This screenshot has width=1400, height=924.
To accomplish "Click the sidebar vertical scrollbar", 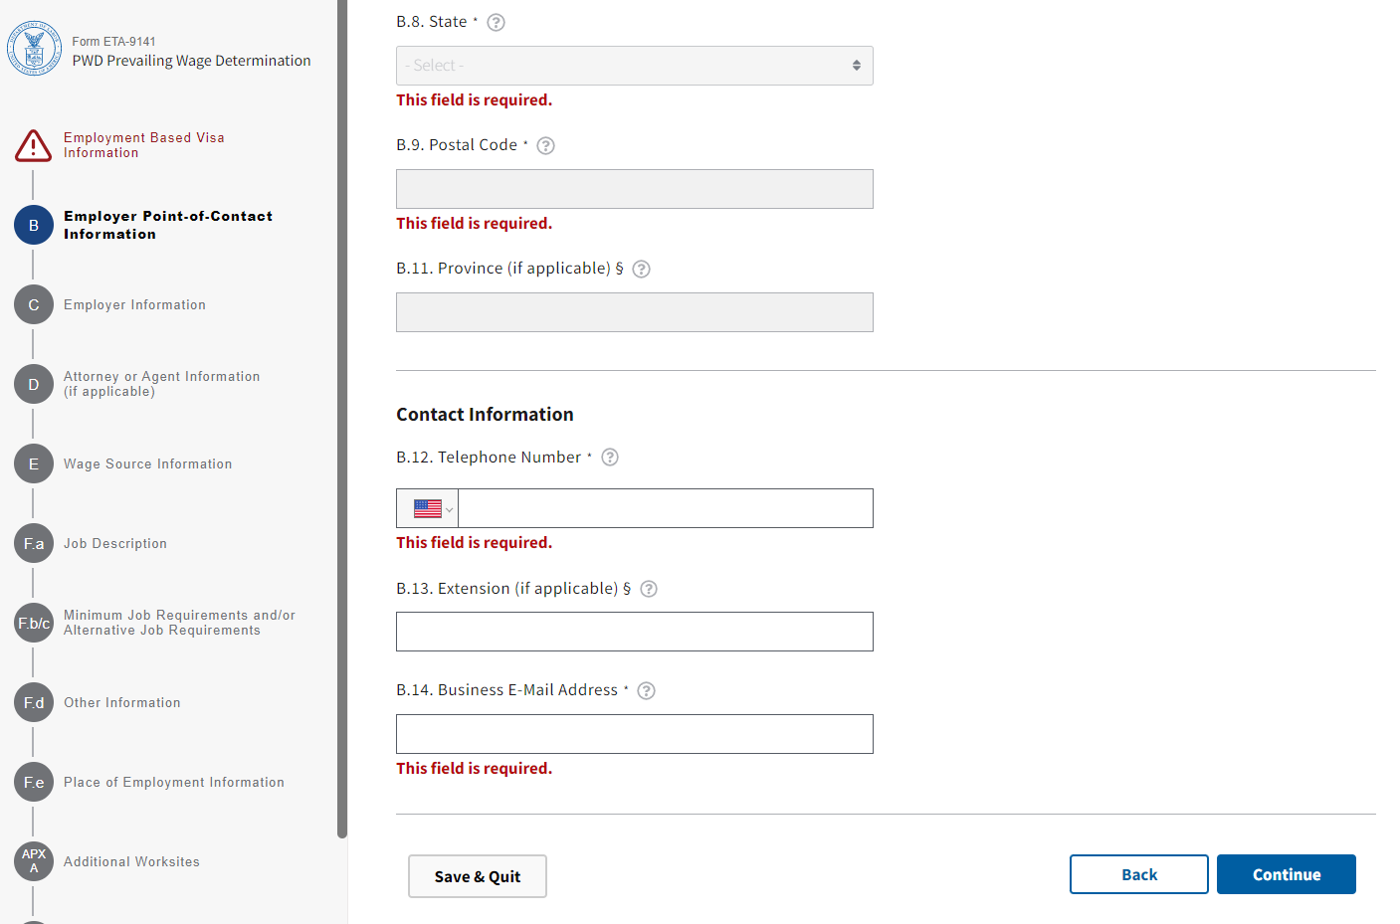I will click(342, 418).
